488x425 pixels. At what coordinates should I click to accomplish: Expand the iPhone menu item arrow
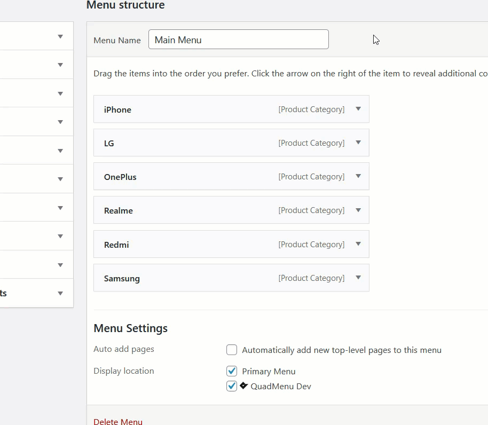click(358, 109)
